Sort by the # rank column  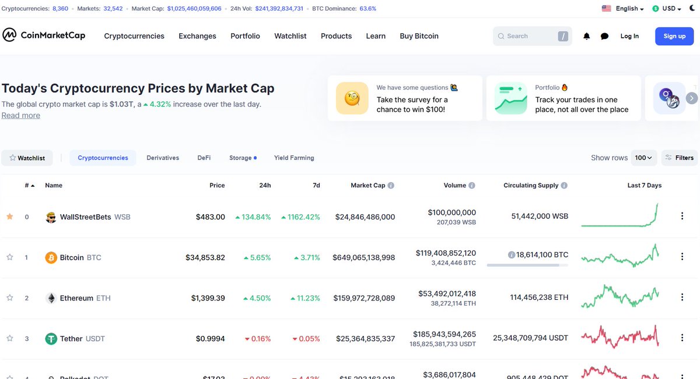(29, 186)
